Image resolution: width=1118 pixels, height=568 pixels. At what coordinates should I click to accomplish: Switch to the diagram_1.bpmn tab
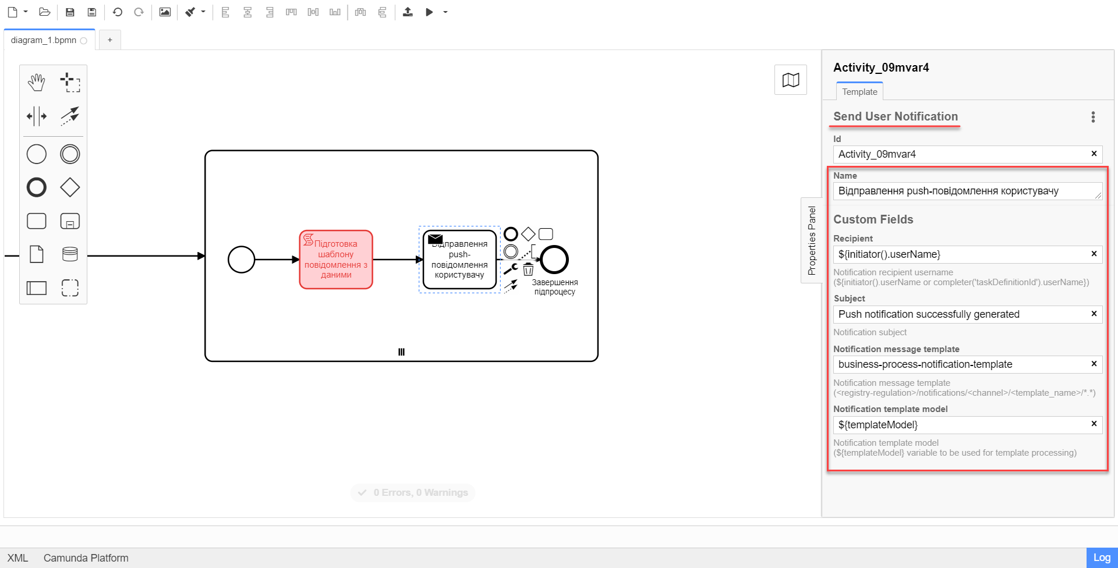[x=49, y=40]
